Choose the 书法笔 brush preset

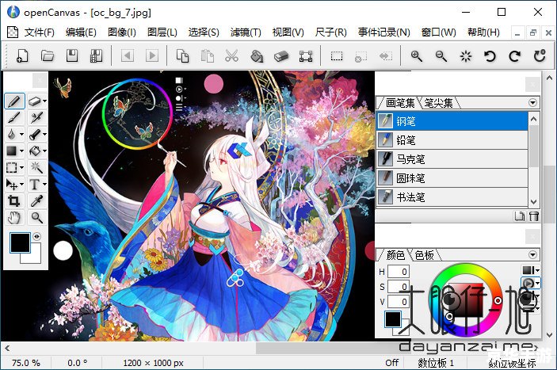[410, 196]
